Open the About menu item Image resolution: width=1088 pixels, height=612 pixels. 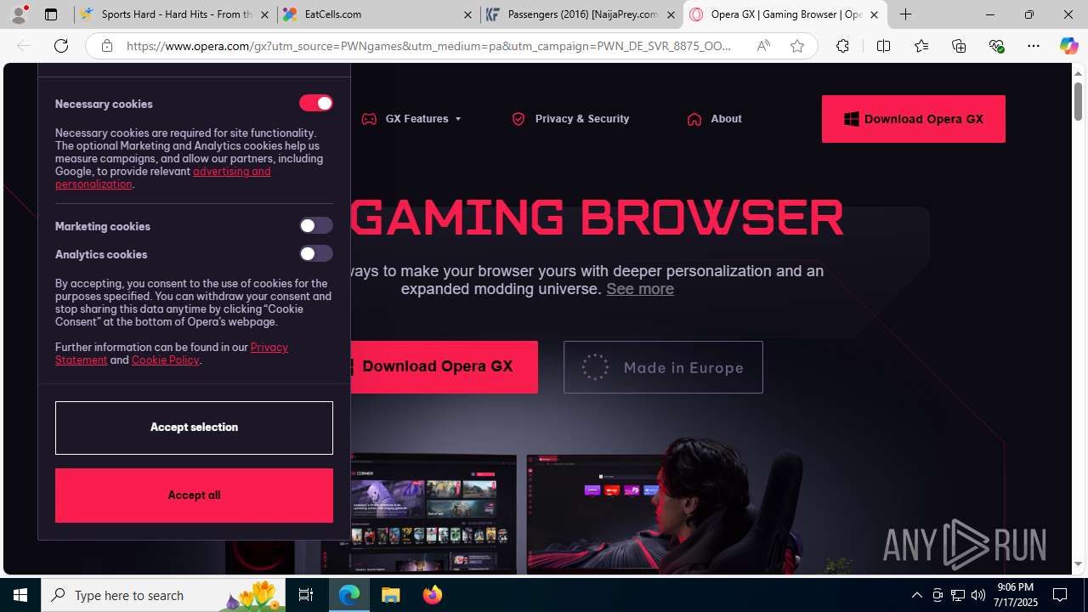tap(714, 119)
